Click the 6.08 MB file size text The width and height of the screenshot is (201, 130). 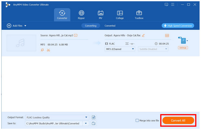click(63, 44)
